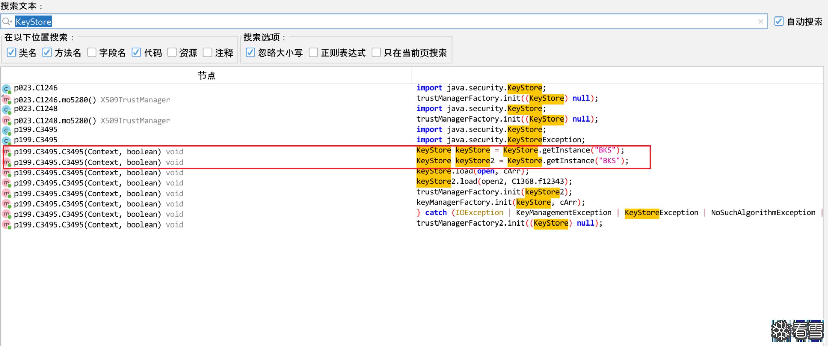Viewport: 828px width, 346px height.
Task: Enable the 正则表达式 option checkbox
Action: pyautogui.click(x=313, y=53)
